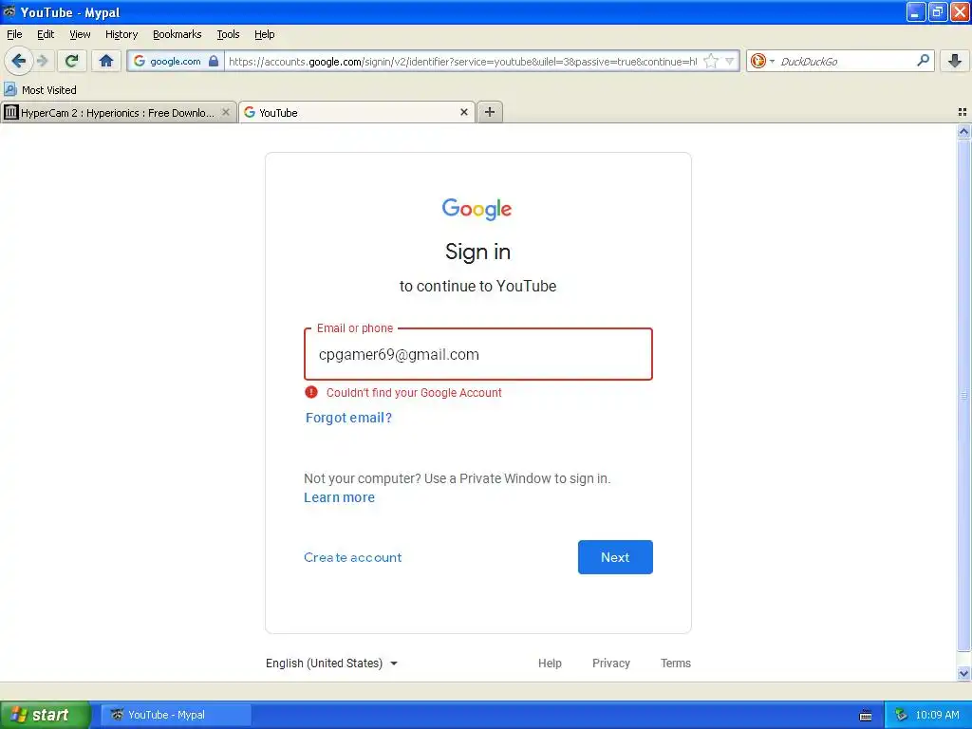Open the downloads arrow button

point(955,61)
